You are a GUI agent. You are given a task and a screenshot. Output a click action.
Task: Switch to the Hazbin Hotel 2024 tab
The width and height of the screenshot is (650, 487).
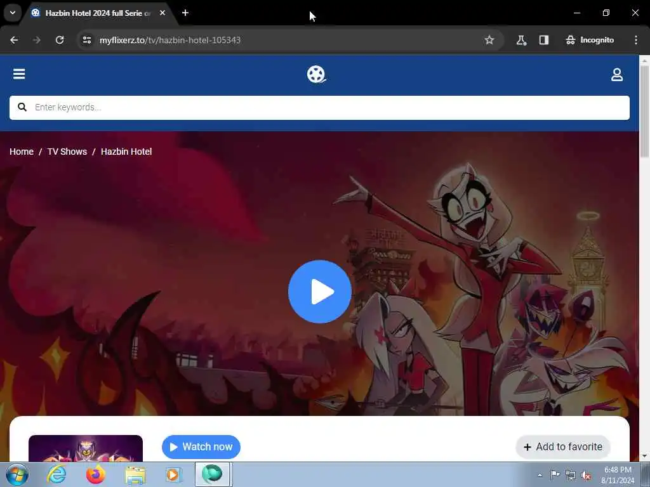pos(98,13)
